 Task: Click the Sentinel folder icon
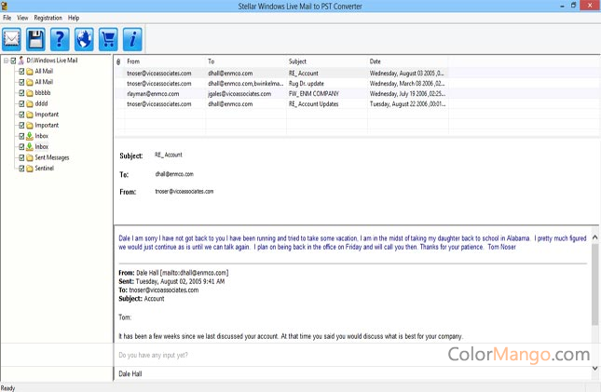[30, 169]
